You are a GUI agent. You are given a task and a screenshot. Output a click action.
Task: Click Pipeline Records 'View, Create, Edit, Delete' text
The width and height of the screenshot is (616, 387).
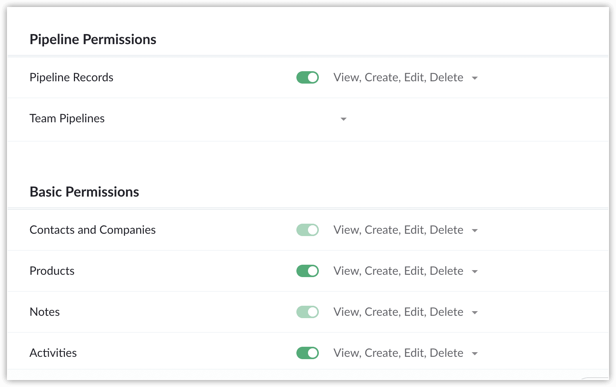click(398, 77)
